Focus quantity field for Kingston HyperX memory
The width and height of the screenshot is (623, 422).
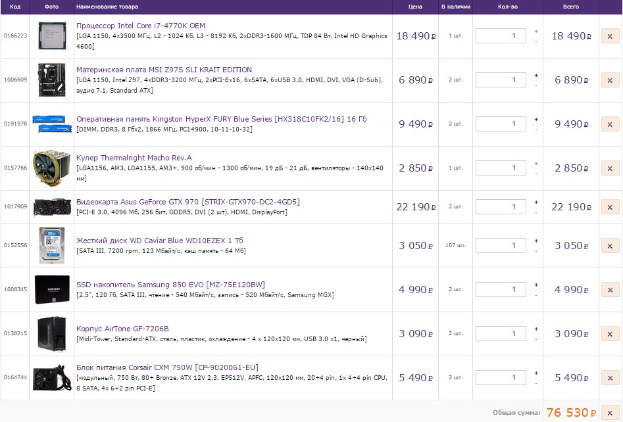pyautogui.click(x=501, y=124)
